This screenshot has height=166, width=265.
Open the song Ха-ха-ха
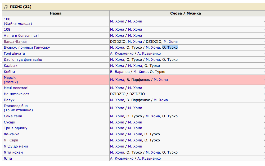(x=11, y=134)
